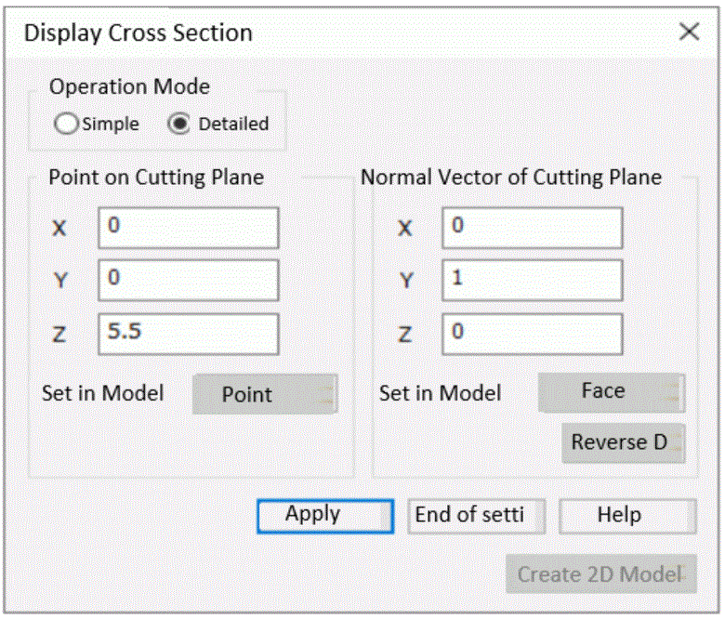Click the Normal Vector of Cutting Plane heading
This screenshot has width=725, height=619.
click(511, 177)
